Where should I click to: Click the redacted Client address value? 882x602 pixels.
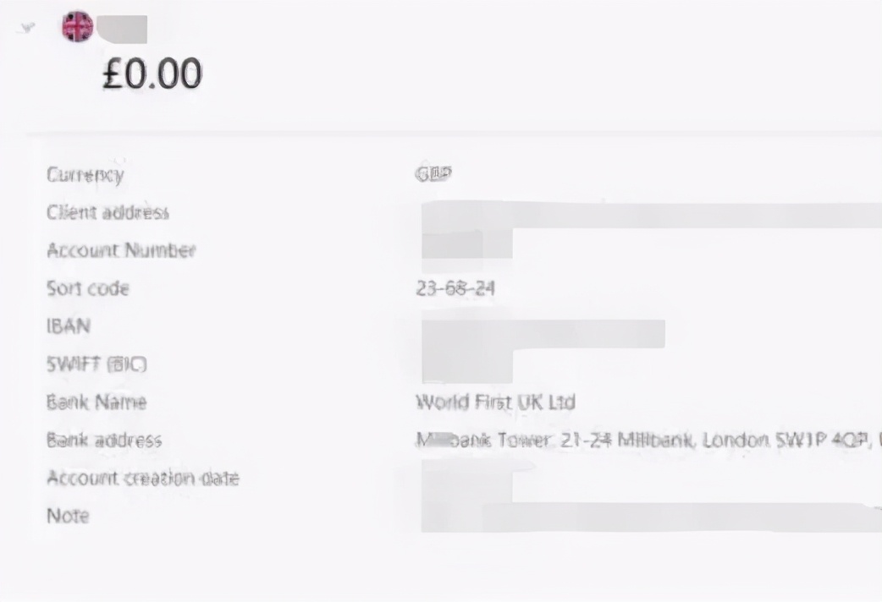[652, 215]
